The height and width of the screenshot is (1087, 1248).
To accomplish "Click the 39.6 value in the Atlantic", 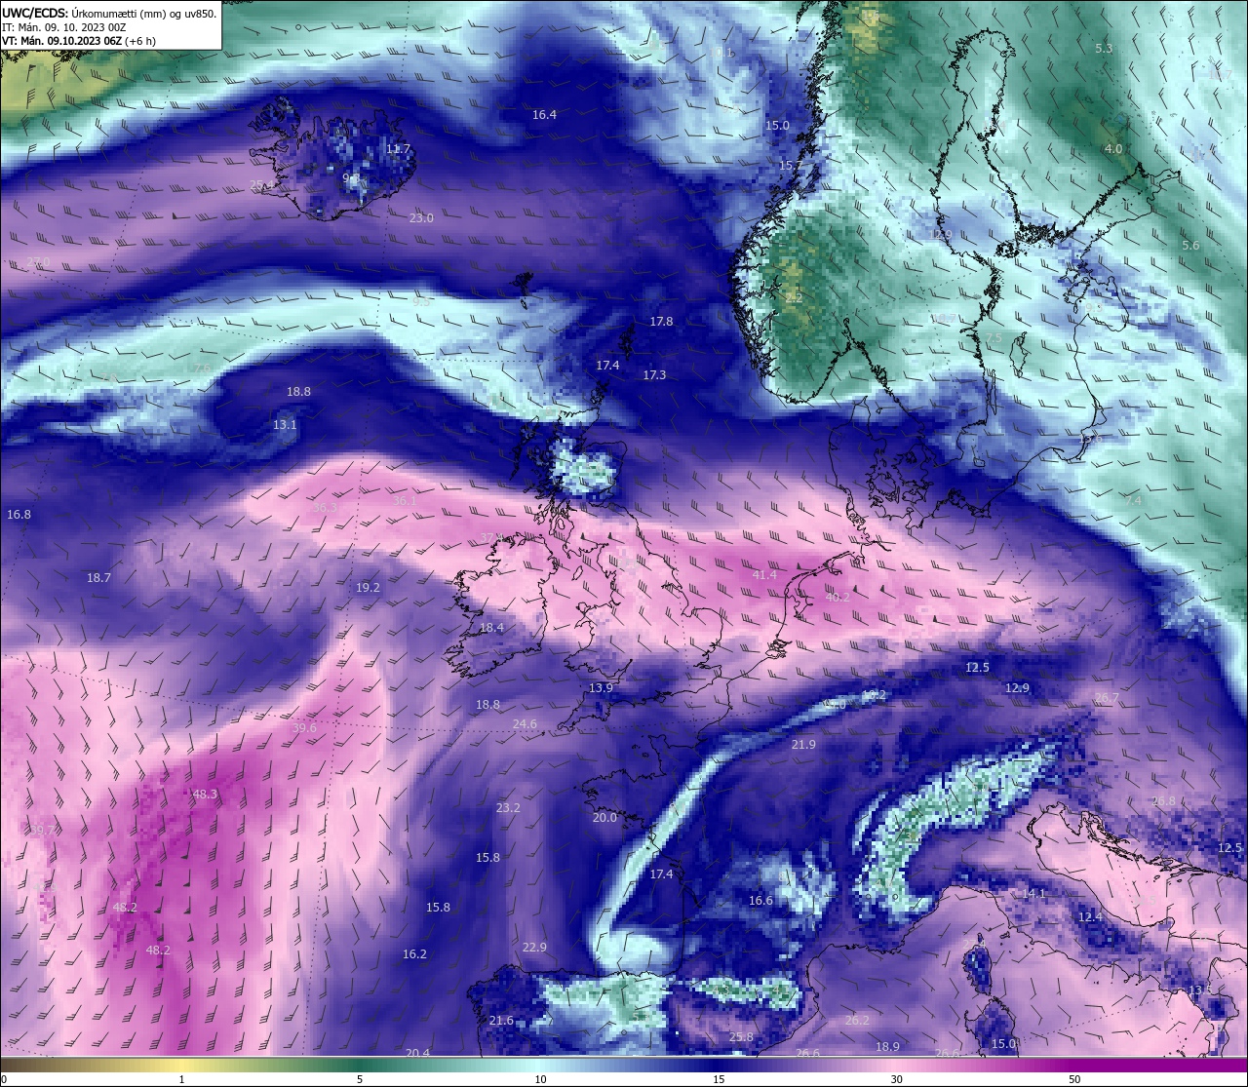I will pos(303,728).
